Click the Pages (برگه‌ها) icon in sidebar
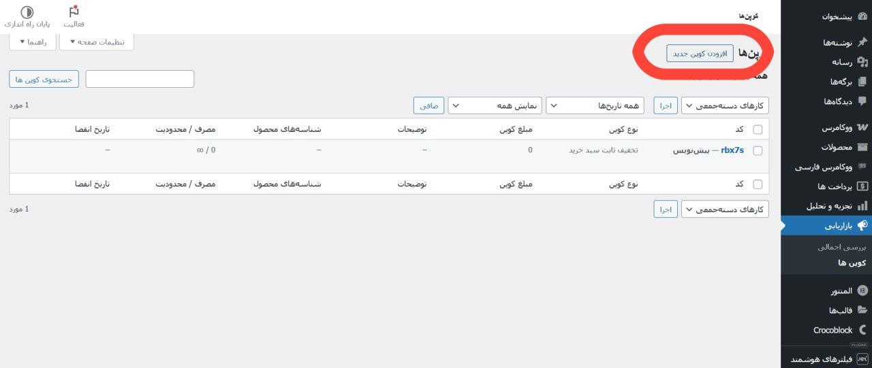 (x=862, y=82)
